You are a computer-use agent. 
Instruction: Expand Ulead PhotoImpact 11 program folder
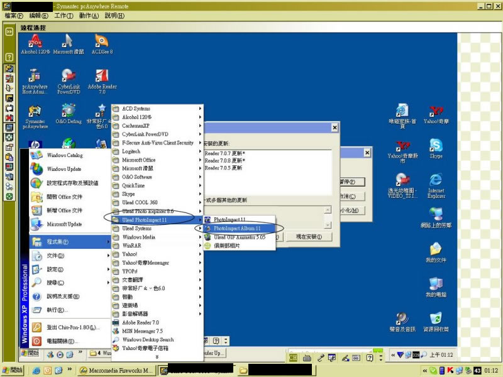point(157,219)
